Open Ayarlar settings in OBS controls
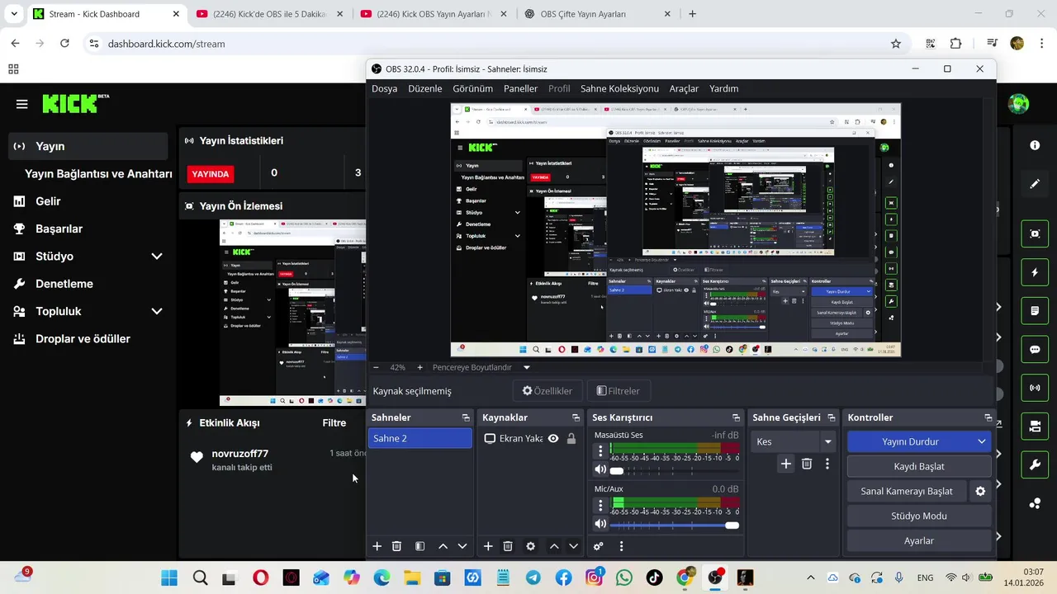This screenshot has height=594, width=1057. 919,540
